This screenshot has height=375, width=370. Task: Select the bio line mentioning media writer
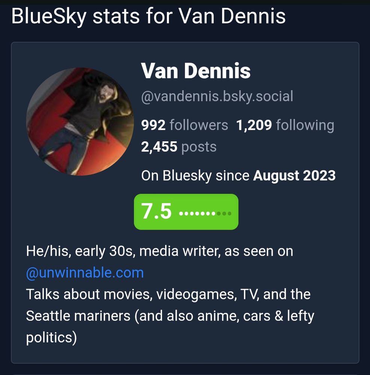[159, 252]
